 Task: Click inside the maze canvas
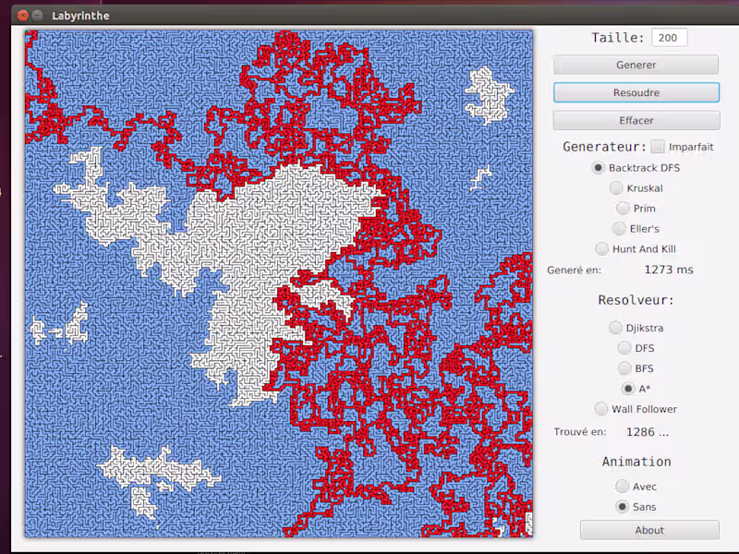pyautogui.click(x=277, y=283)
